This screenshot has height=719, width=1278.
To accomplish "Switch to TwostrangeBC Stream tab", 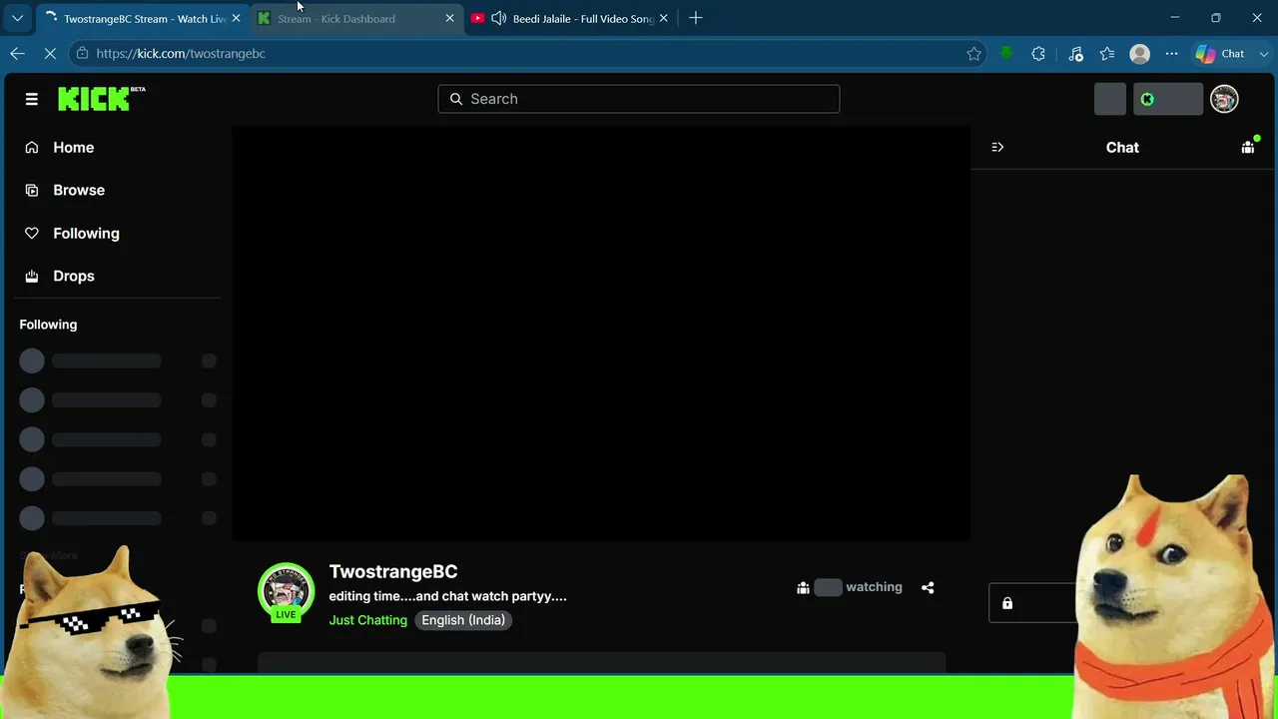I will (x=144, y=19).
